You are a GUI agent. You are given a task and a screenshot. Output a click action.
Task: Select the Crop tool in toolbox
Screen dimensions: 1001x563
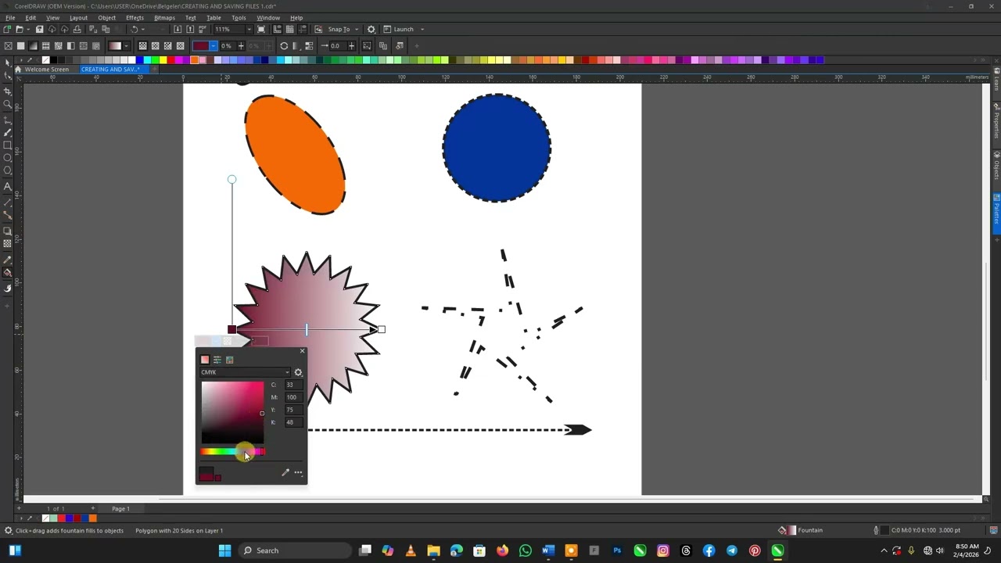[8, 91]
